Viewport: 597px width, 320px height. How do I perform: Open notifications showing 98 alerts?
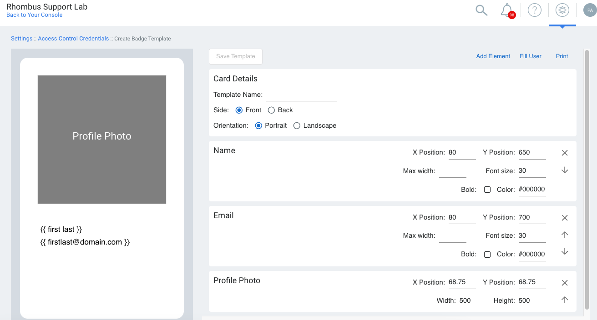coord(506,10)
